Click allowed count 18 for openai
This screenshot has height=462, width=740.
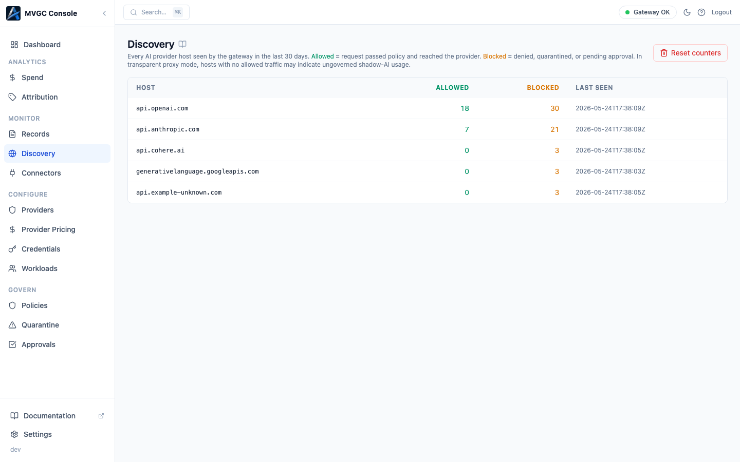pos(465,108)
